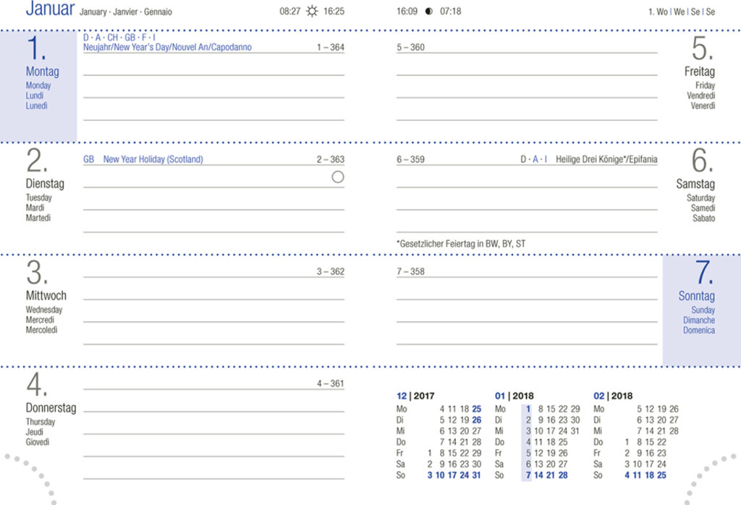Click country codes 'D · A · CH · GB · F · I'
Image resolution: width=741 pixels, height=505 pixels.
[x=119, y=38]
